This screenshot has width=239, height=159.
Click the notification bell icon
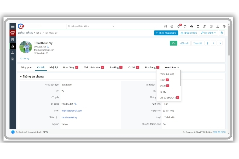coord(178,26)
